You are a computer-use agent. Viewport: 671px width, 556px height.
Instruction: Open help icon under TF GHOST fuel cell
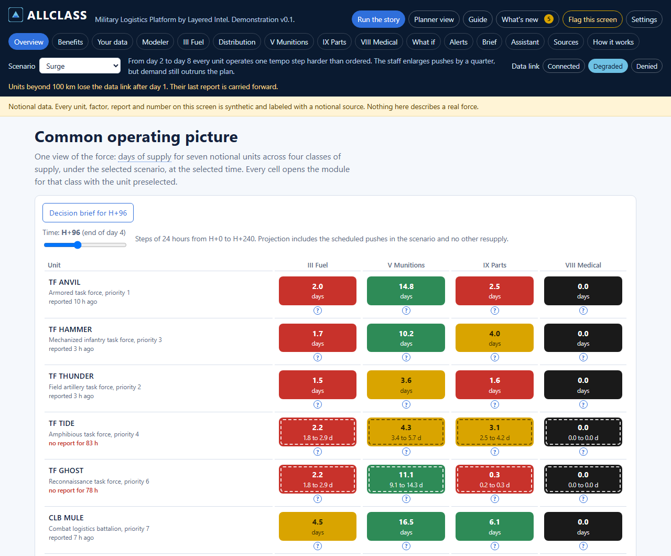tap(318, 499)
